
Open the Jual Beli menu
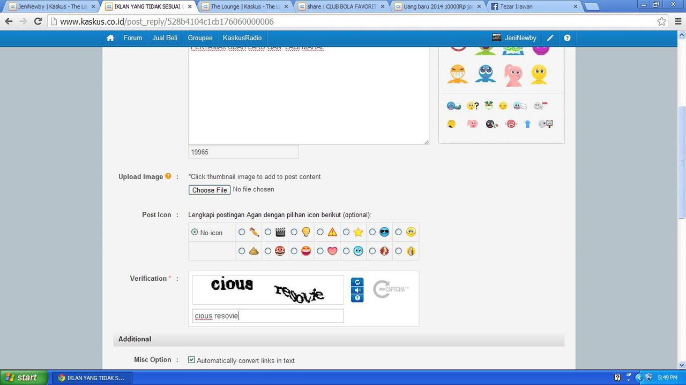(165, 38)
